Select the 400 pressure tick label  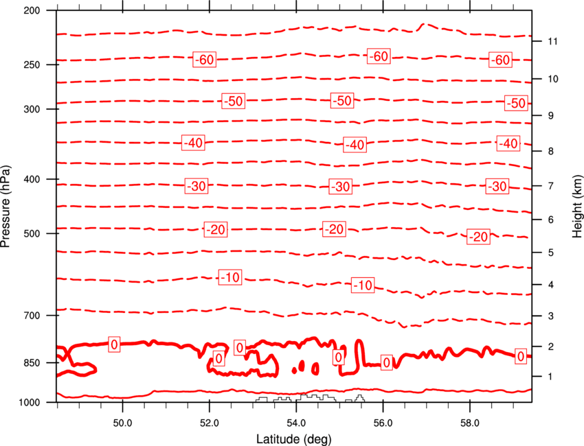pyautogui.click(x=32, y=179)
